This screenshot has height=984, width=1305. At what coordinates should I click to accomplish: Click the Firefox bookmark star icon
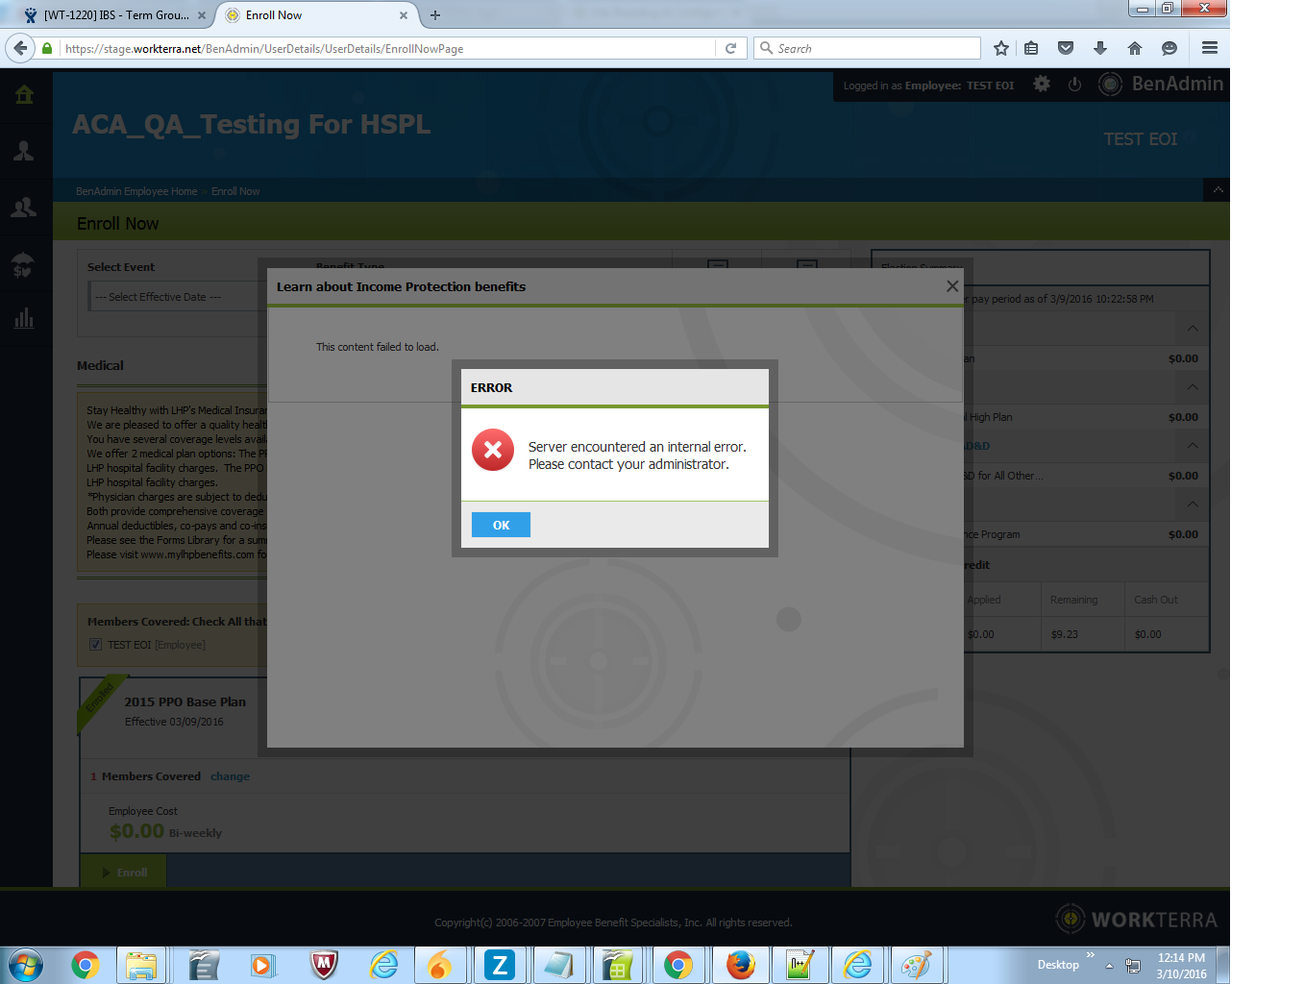coord(1000,48)
